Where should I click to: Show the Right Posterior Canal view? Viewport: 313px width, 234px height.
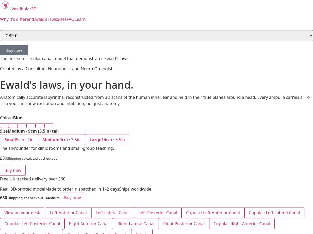184,224
